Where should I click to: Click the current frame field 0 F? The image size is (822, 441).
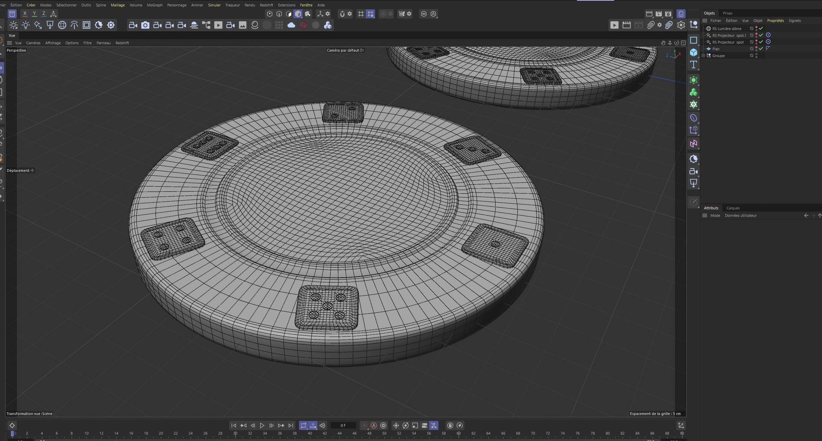343,426
